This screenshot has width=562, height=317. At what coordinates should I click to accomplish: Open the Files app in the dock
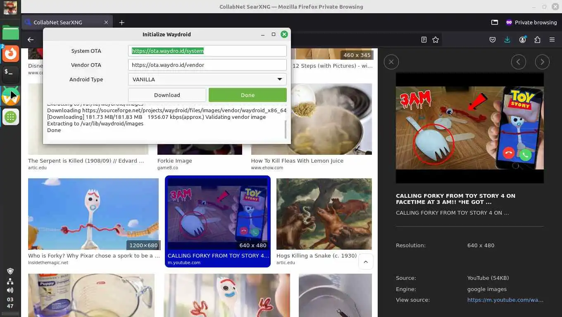click(11, 33)
